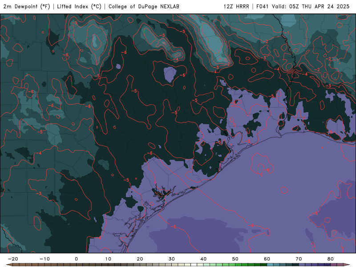Click the 20 label on the color scale
The width and height of the screenshot is (356, 267).
[x=140, y=259]
